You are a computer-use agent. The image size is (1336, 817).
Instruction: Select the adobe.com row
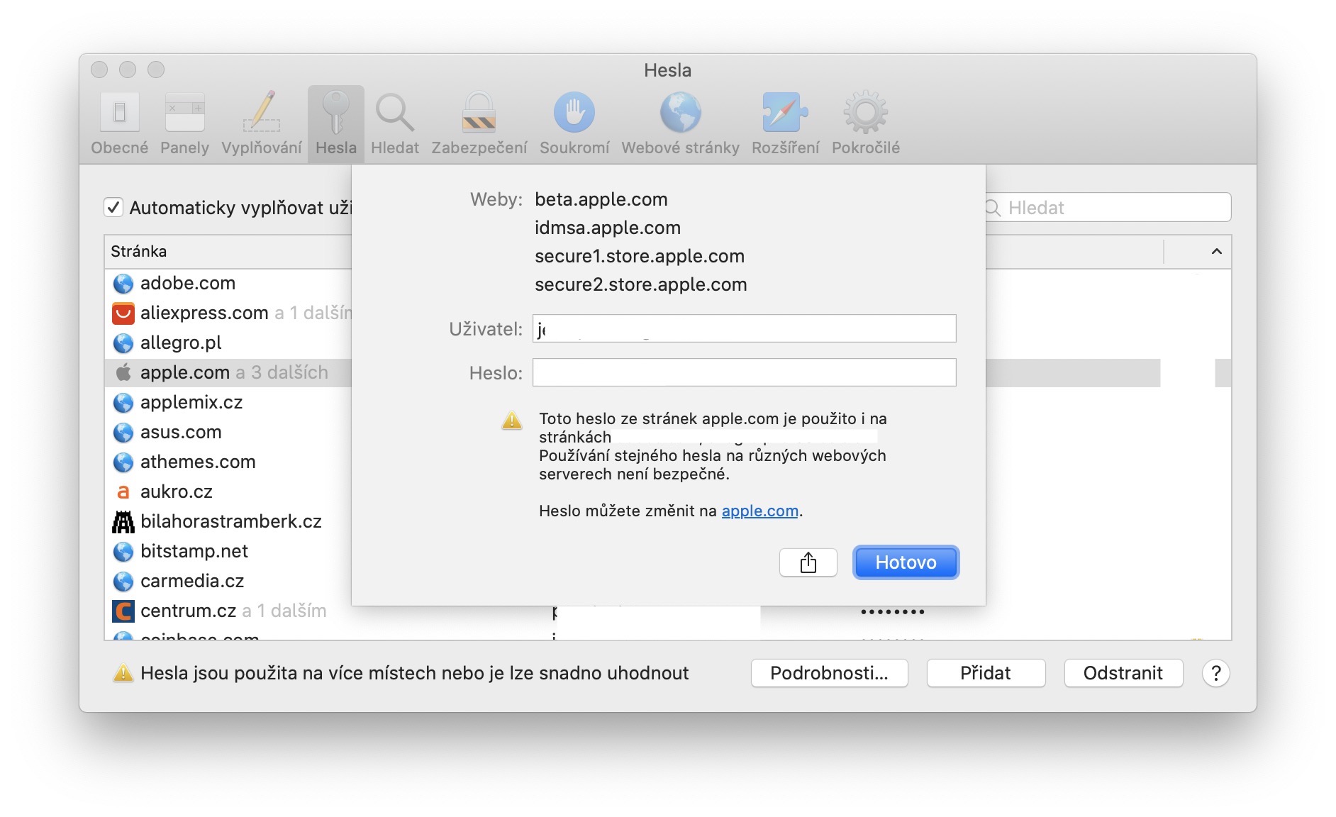(228, 284)
